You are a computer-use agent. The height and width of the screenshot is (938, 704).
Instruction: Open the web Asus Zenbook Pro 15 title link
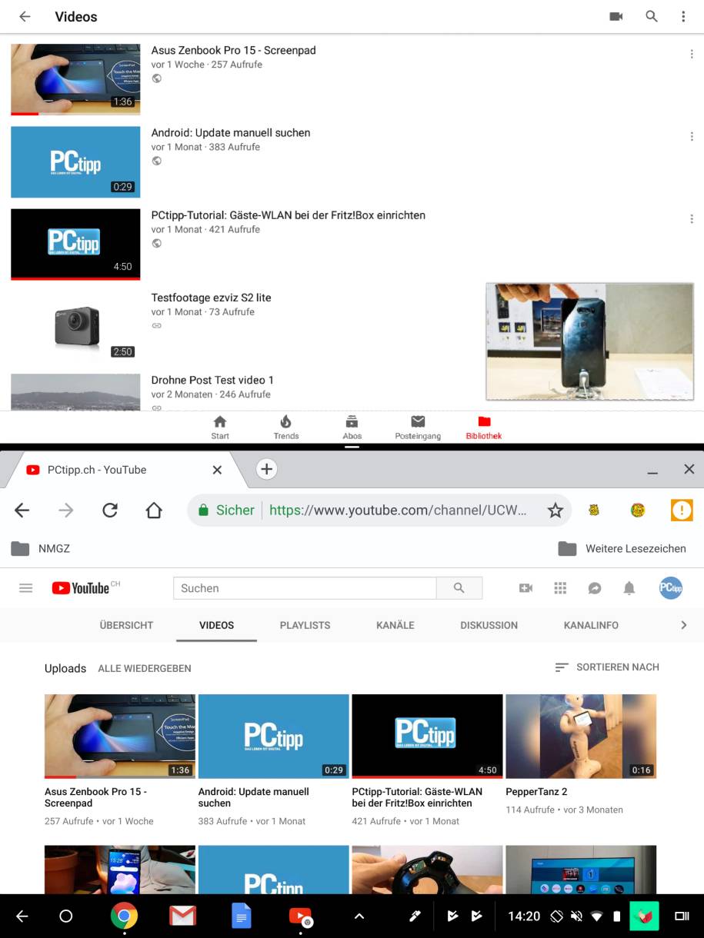coord(95,797)
